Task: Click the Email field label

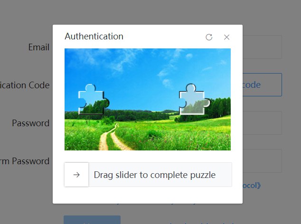Action: coord(39,47)
